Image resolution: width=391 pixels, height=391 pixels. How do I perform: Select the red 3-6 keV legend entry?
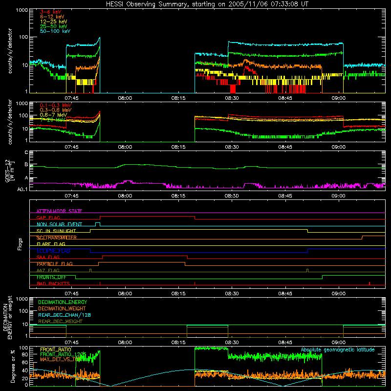click(x=51, y=12)
